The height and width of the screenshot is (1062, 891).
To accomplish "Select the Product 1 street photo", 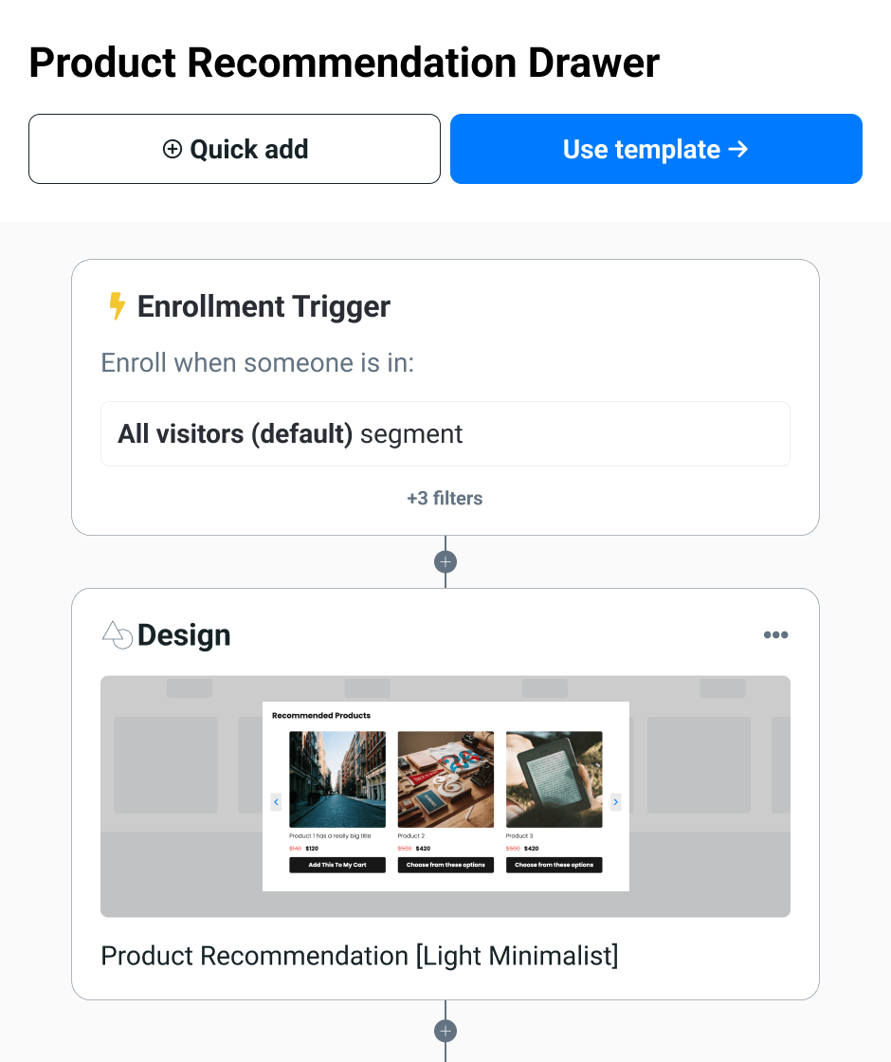I will coord(336,778).
